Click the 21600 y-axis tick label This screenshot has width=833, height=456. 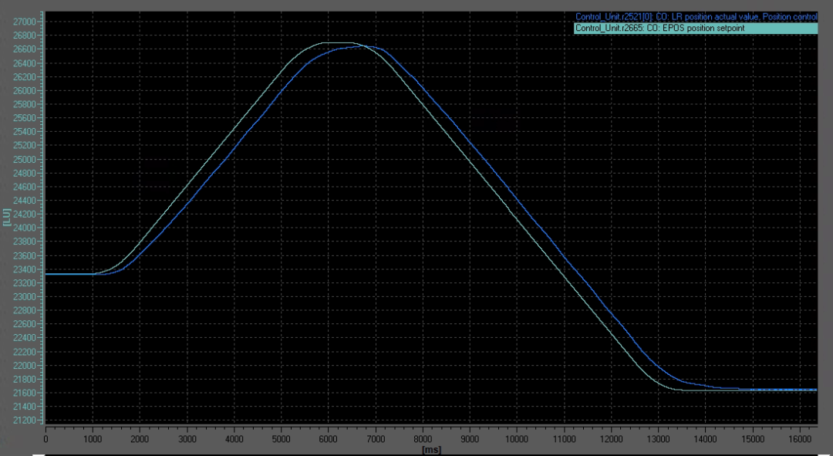click(25, 393)
